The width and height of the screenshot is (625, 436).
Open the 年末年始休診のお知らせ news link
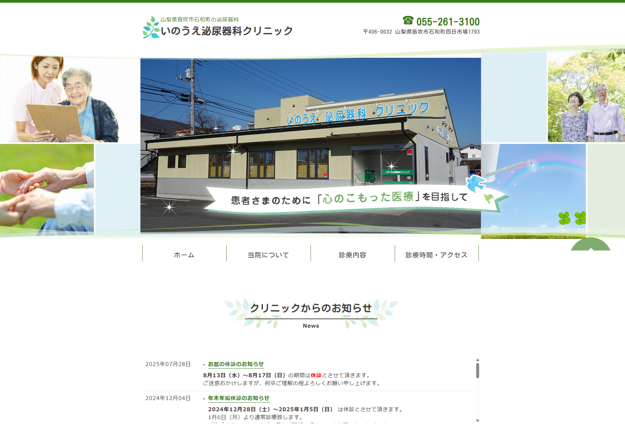(x=239, y=398)
